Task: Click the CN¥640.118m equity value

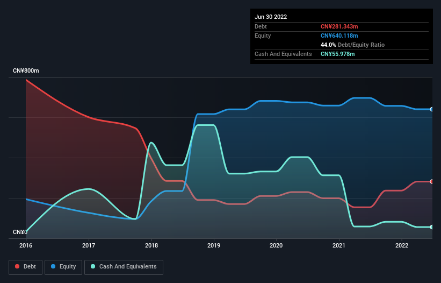Action: (x=339, y=36)
